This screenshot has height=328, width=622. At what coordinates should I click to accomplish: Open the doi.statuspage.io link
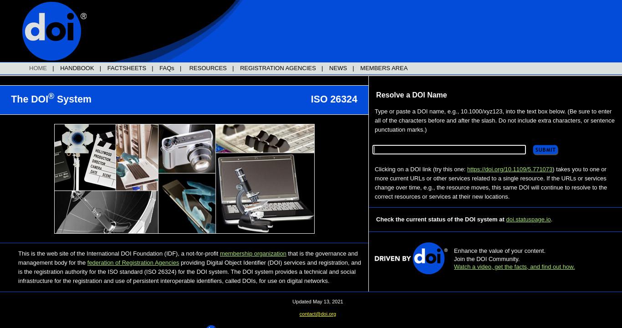(528, 220)
